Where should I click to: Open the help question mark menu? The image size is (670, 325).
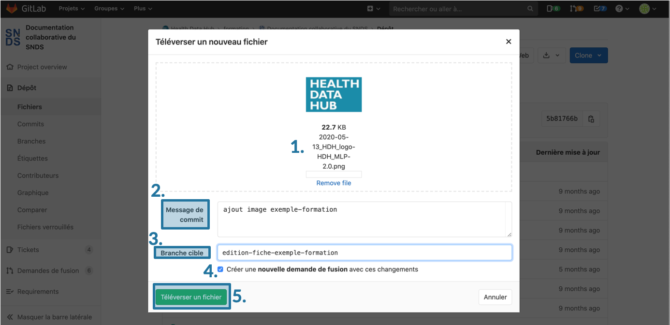pyautogui.click(x=621, y=9)
